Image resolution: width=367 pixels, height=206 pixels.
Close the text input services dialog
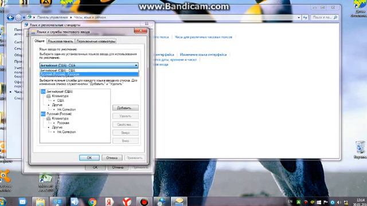[140, 30]
